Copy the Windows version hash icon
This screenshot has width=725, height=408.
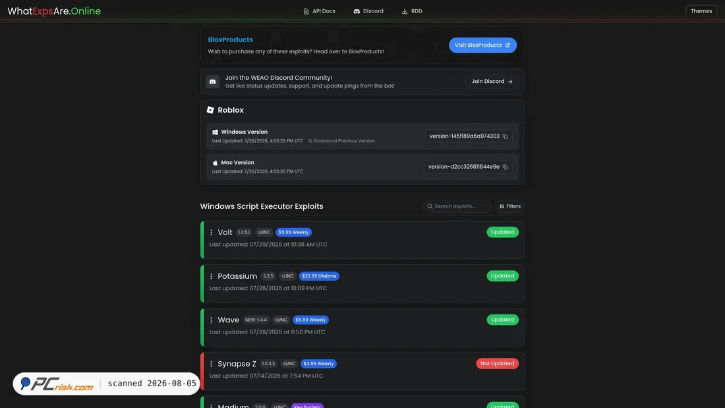[506, 136]
